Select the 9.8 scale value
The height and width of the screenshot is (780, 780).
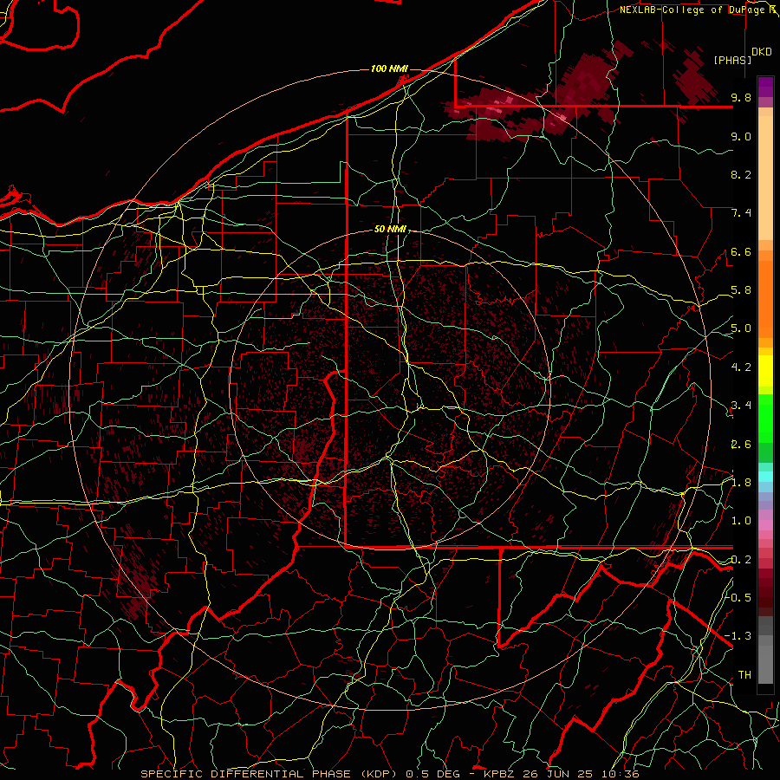tap(741, 97)
